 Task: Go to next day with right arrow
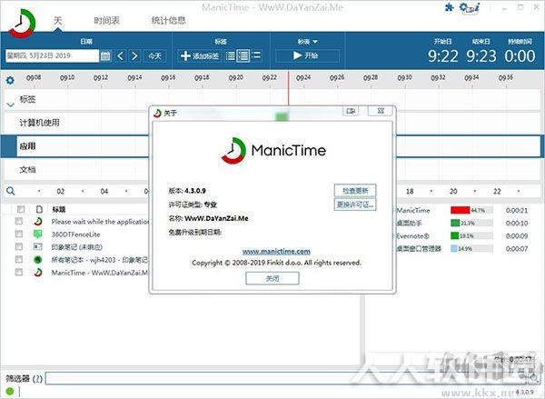click(134, 55)
